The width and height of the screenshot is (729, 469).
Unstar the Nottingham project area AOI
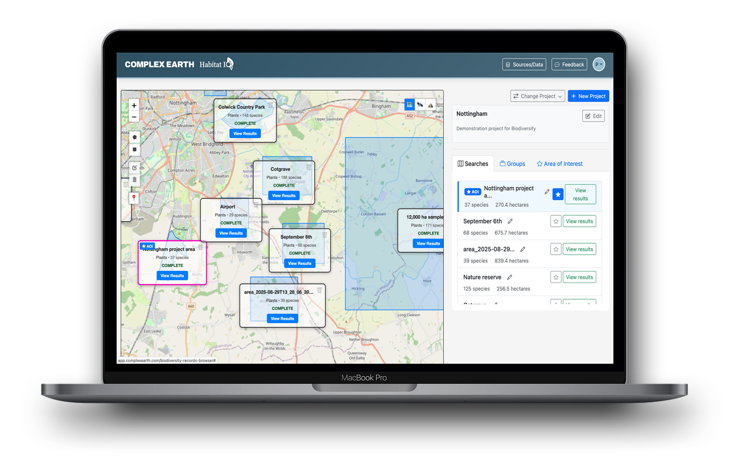[x=558, y=194]
